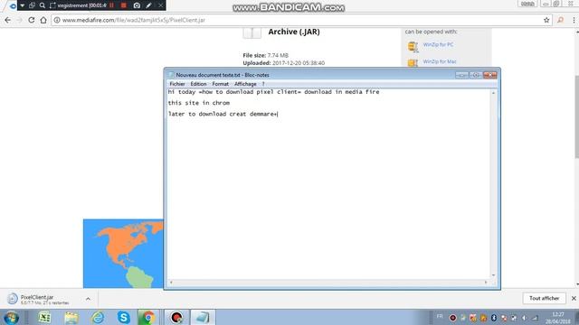579x325 pixels.
Task: Click Notepad's horizontal scrollbar left arrow
Action: pos(171,283)
